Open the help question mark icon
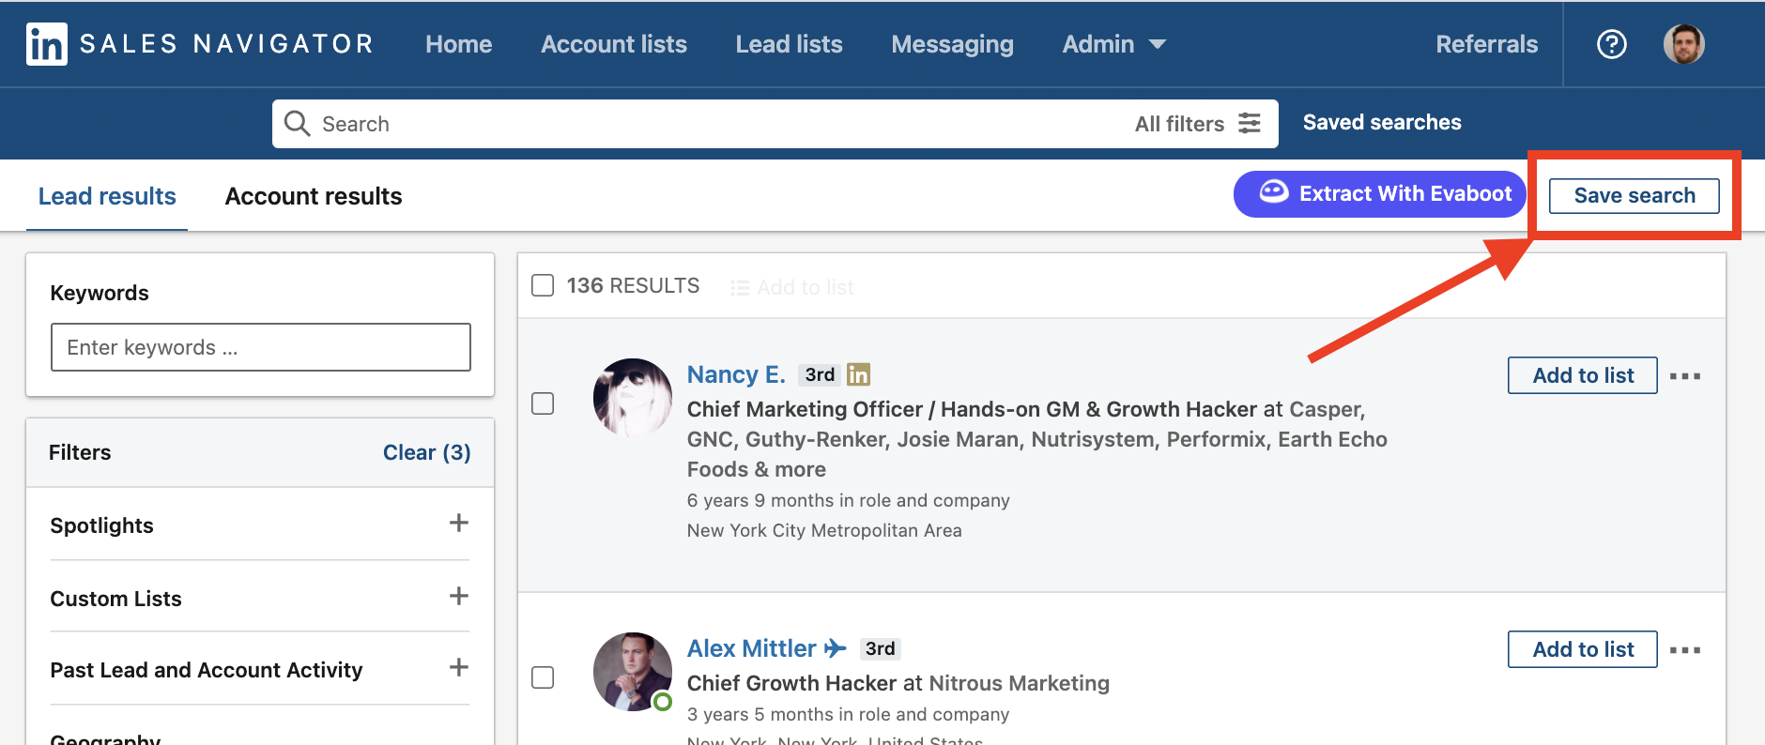Viewport: 1765px width, 745px height. click(x=1612, y=44)
